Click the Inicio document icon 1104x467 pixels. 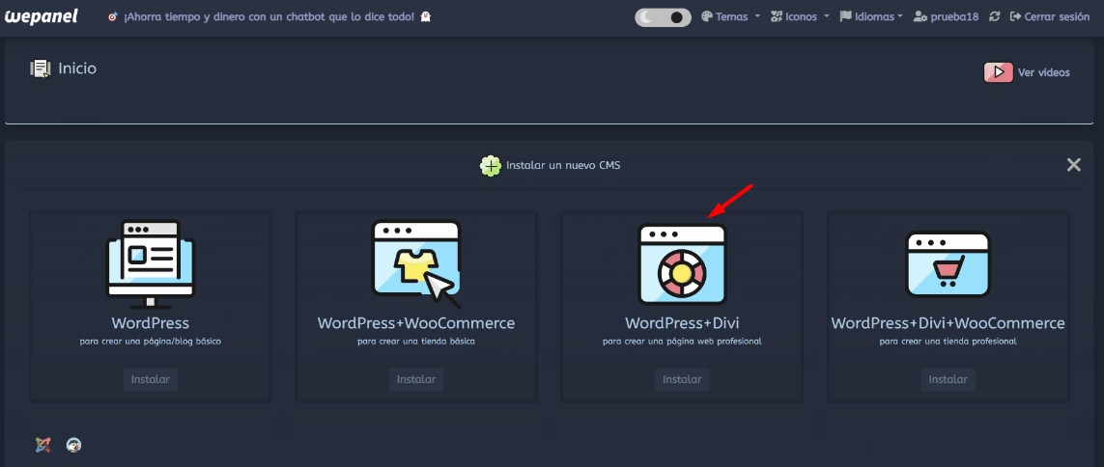[x=41, y=69]
